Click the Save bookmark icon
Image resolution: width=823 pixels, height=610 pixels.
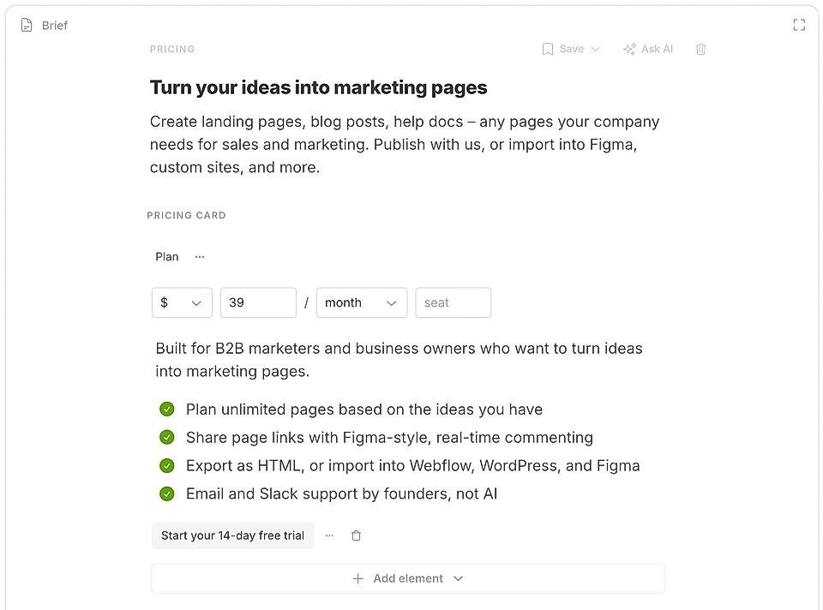pyautogui.click(x=548, y=49)
